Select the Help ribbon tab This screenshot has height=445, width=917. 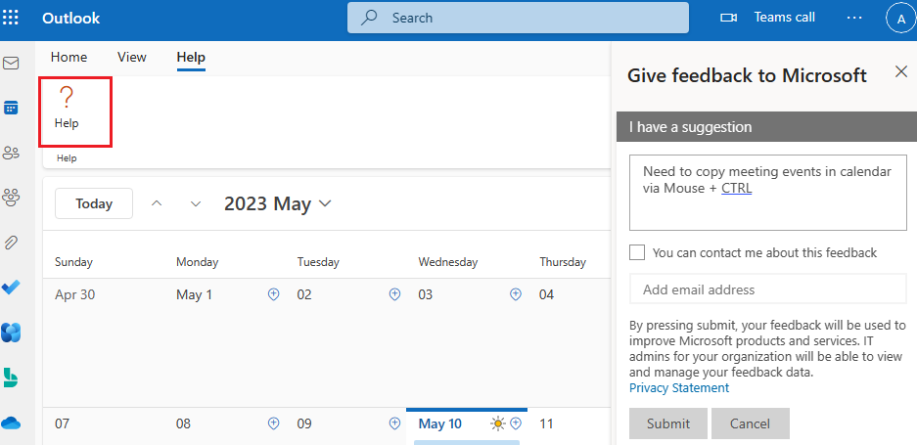coord(191,58)
